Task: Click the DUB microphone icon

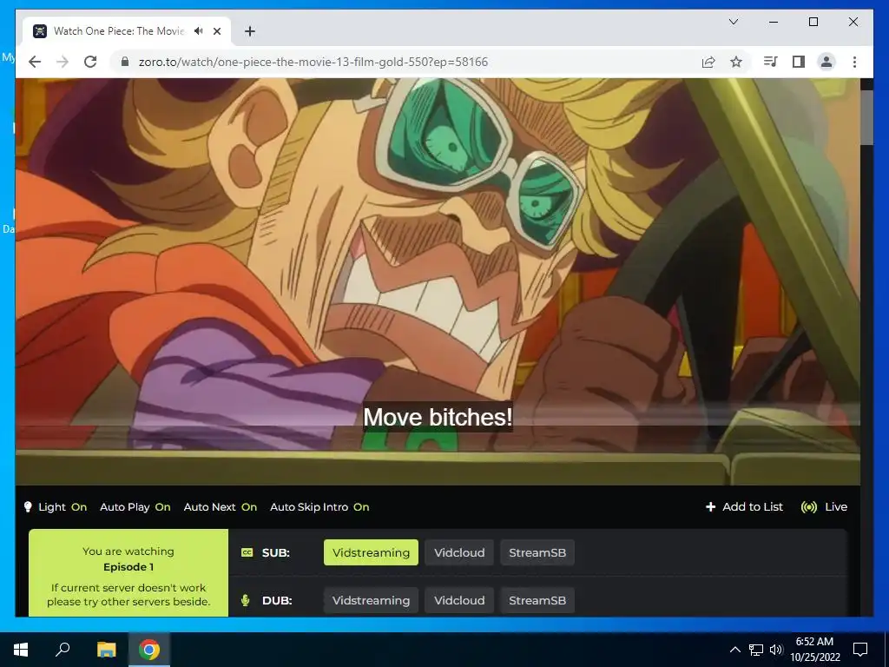Action: [x=246, y=600]
